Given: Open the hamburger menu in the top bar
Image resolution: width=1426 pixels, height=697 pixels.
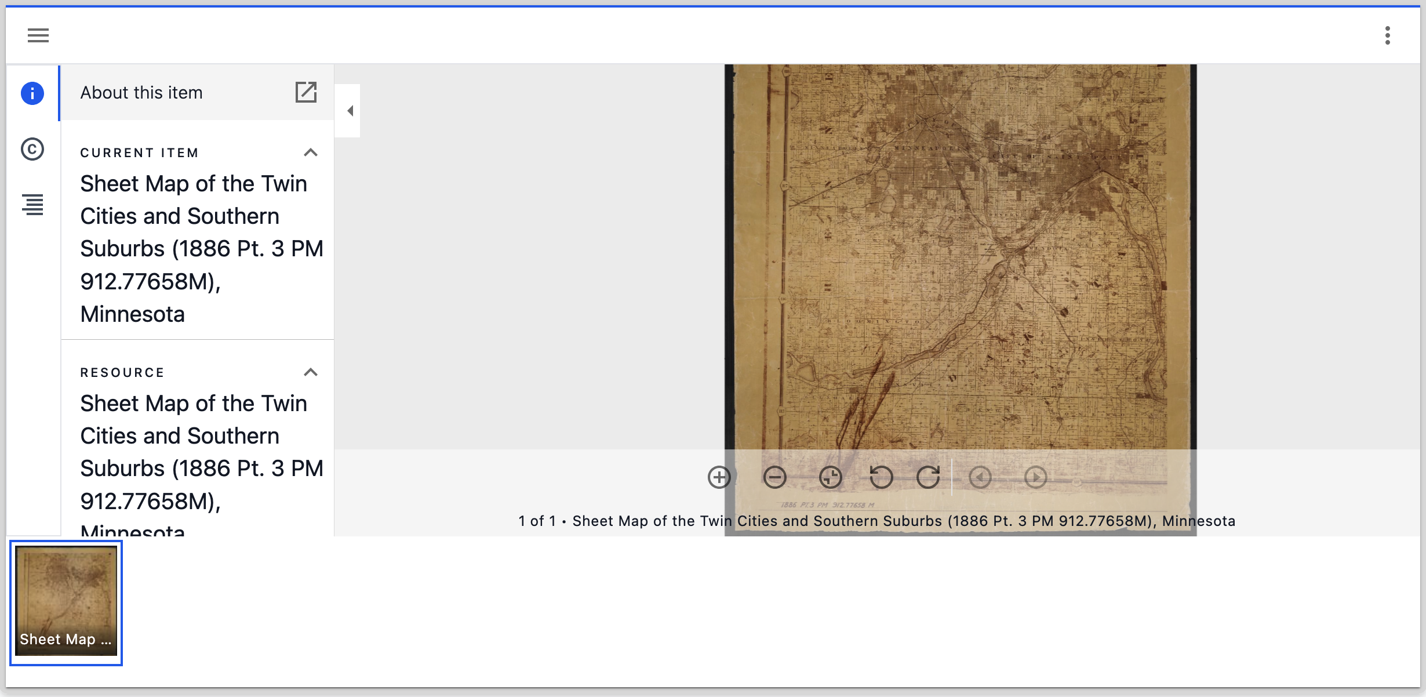Looking at the screenshot, I should (38, 35).
